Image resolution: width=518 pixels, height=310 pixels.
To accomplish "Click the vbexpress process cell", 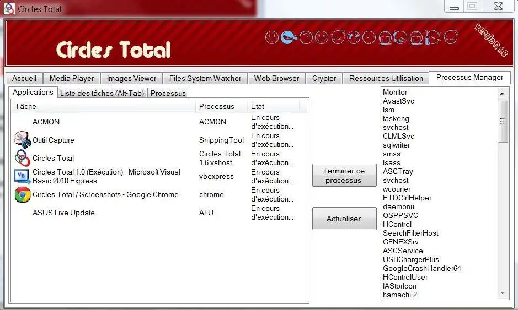I will pos(216,176).
